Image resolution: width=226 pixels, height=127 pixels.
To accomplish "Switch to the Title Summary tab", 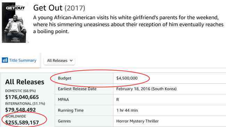I will [19, 60].
